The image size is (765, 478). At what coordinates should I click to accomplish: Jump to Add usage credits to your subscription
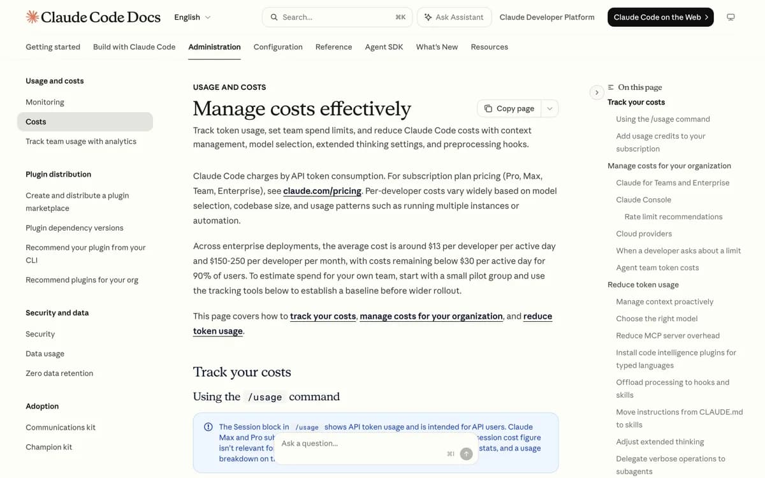click(x=660, y=142)
